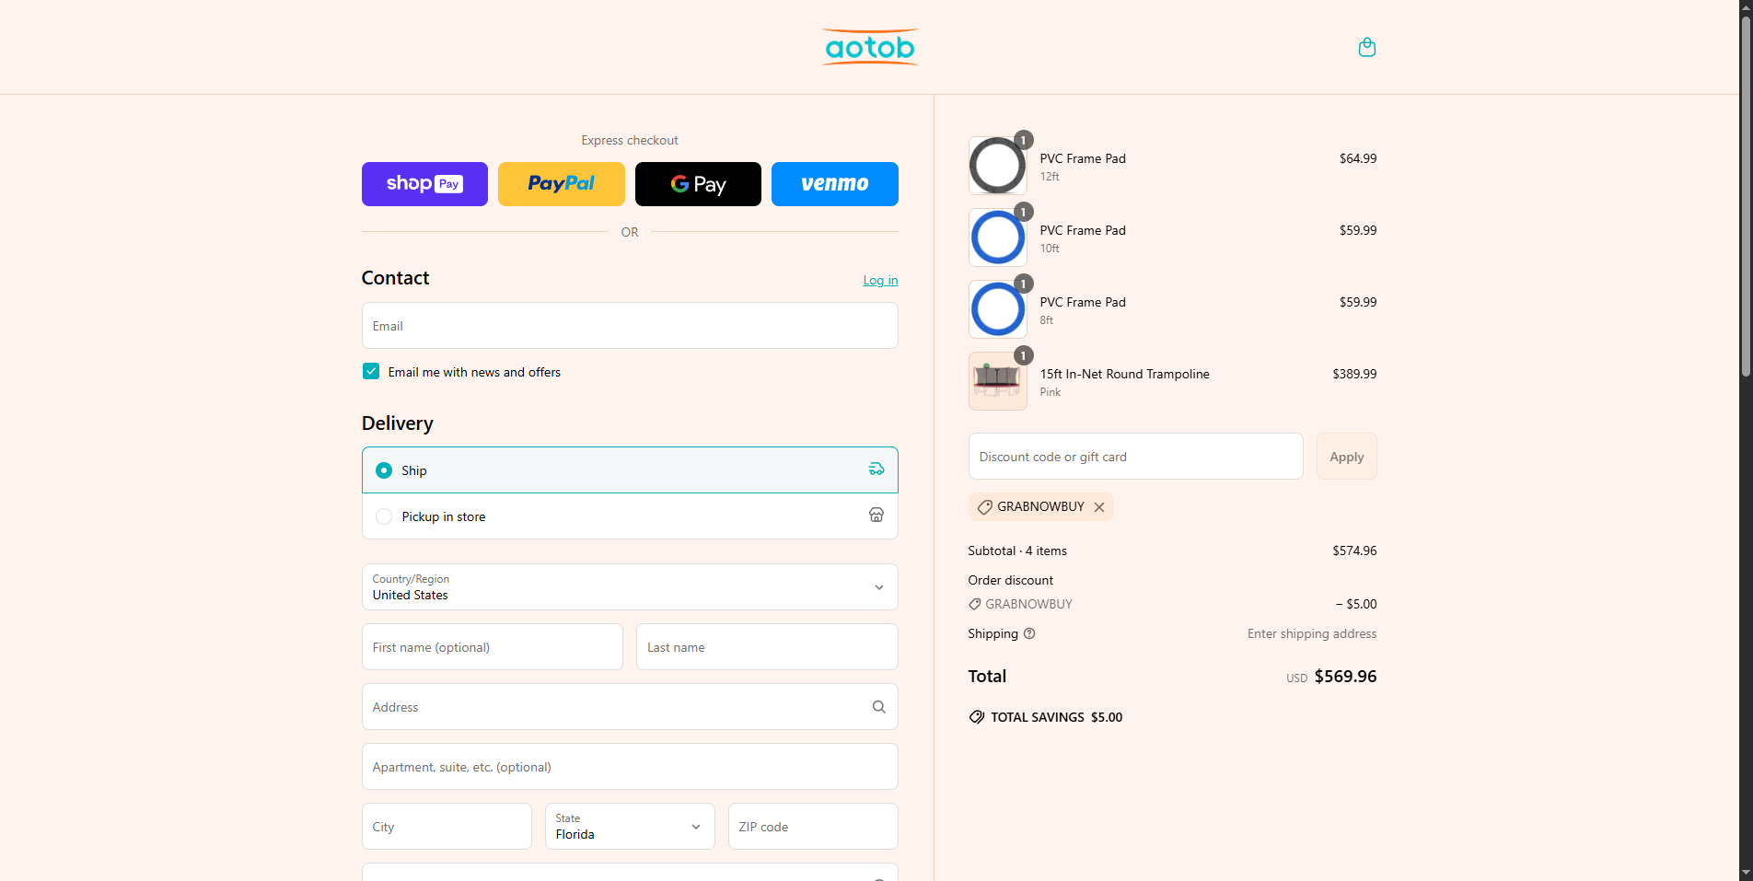This screenshot has height=881, width=1753.
Task: Click the shipping truck icon
Action: point(876,469)
